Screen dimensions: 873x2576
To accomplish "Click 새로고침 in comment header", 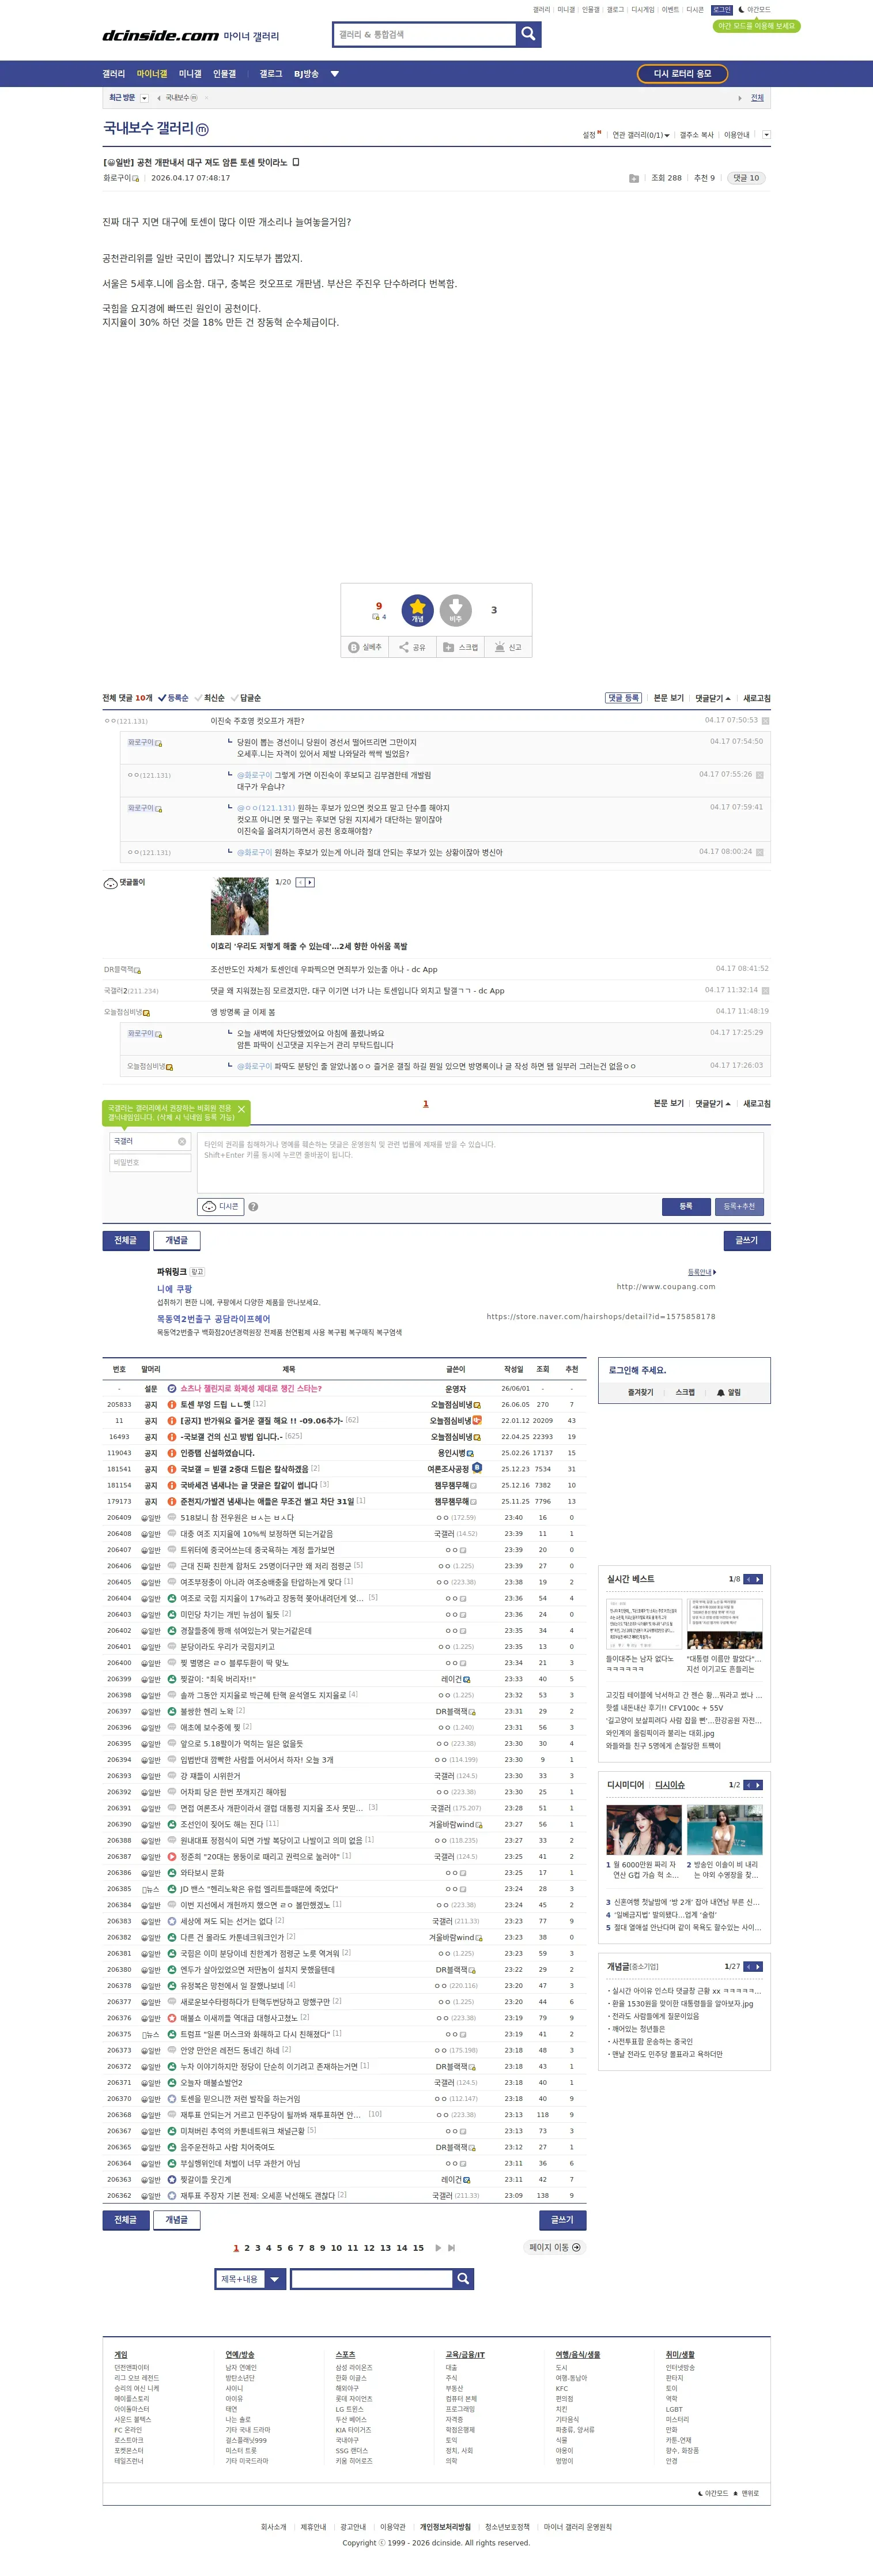I will [757, 698].
